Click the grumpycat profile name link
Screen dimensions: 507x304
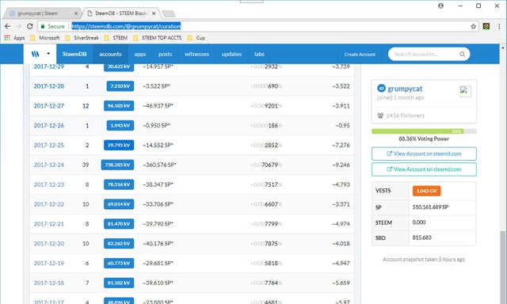[405, 89]
